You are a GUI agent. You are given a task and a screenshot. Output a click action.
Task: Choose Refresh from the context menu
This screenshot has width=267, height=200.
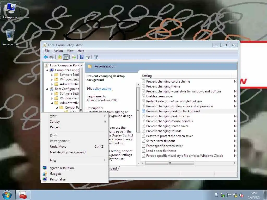click(x=75, y=127)
